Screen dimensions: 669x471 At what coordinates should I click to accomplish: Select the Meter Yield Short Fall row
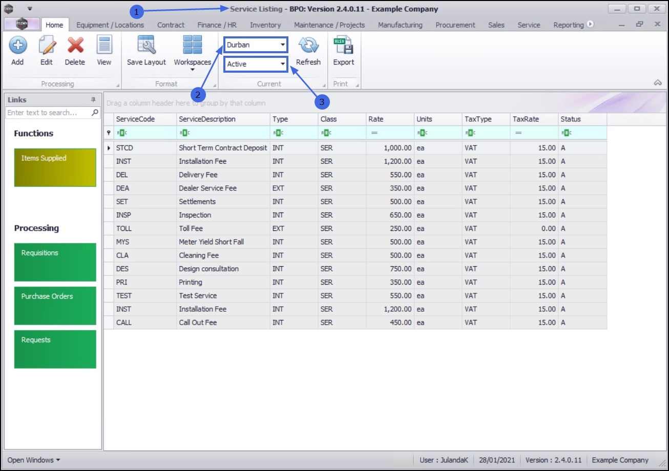click(x=356, y=242)
